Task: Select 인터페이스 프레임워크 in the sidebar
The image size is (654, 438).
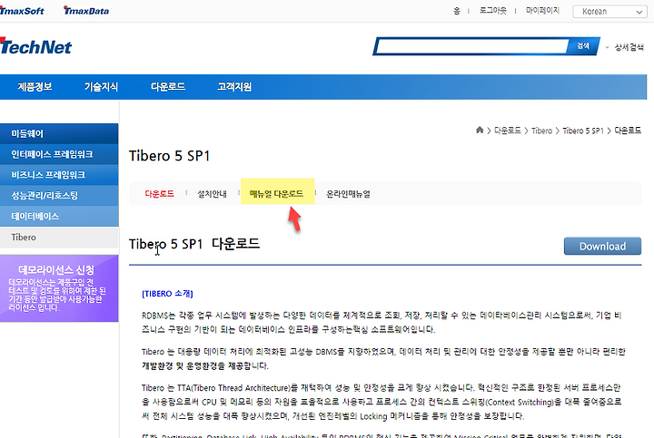Action: pyautogui.click(x=59, y=154)
